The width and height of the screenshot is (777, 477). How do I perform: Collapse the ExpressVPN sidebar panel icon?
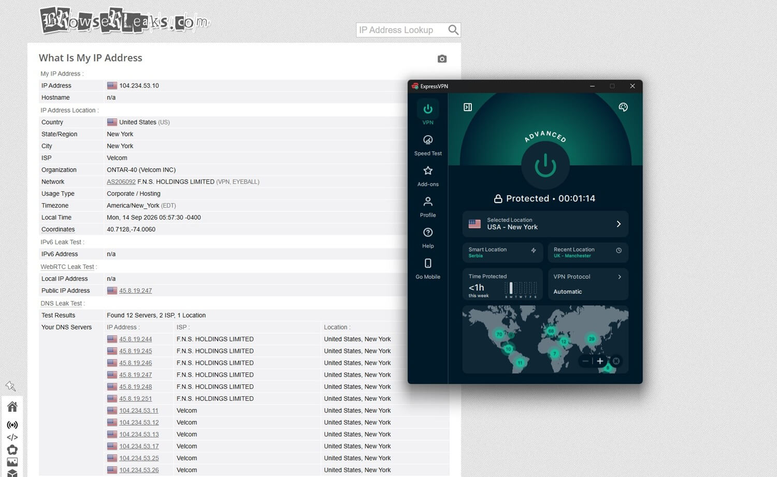(468, 107)
